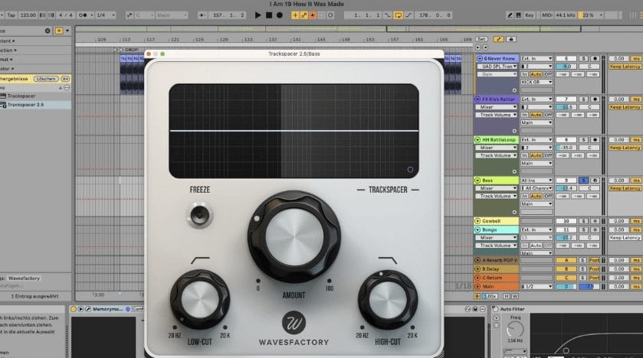
Task: Solo the HH RattleLoop track
Action: tap(584, 139)
